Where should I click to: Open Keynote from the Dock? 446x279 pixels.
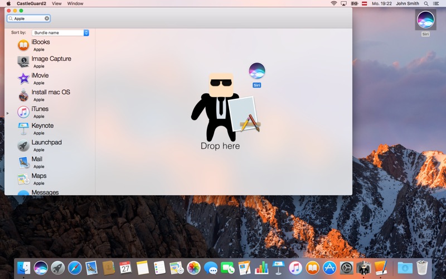(278, 268)
